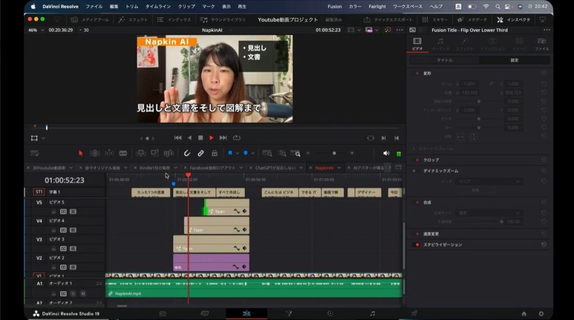Activate the Blade Edit Mode tool
574x320 pixels.
click(123, 153)
